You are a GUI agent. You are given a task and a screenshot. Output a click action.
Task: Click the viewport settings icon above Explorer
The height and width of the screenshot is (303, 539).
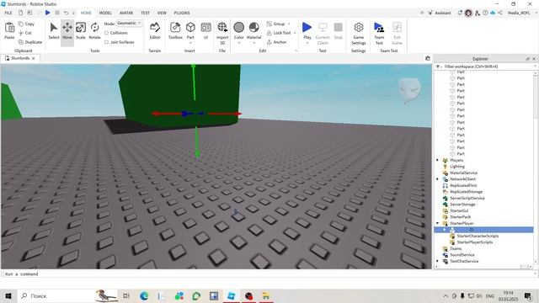428,58
